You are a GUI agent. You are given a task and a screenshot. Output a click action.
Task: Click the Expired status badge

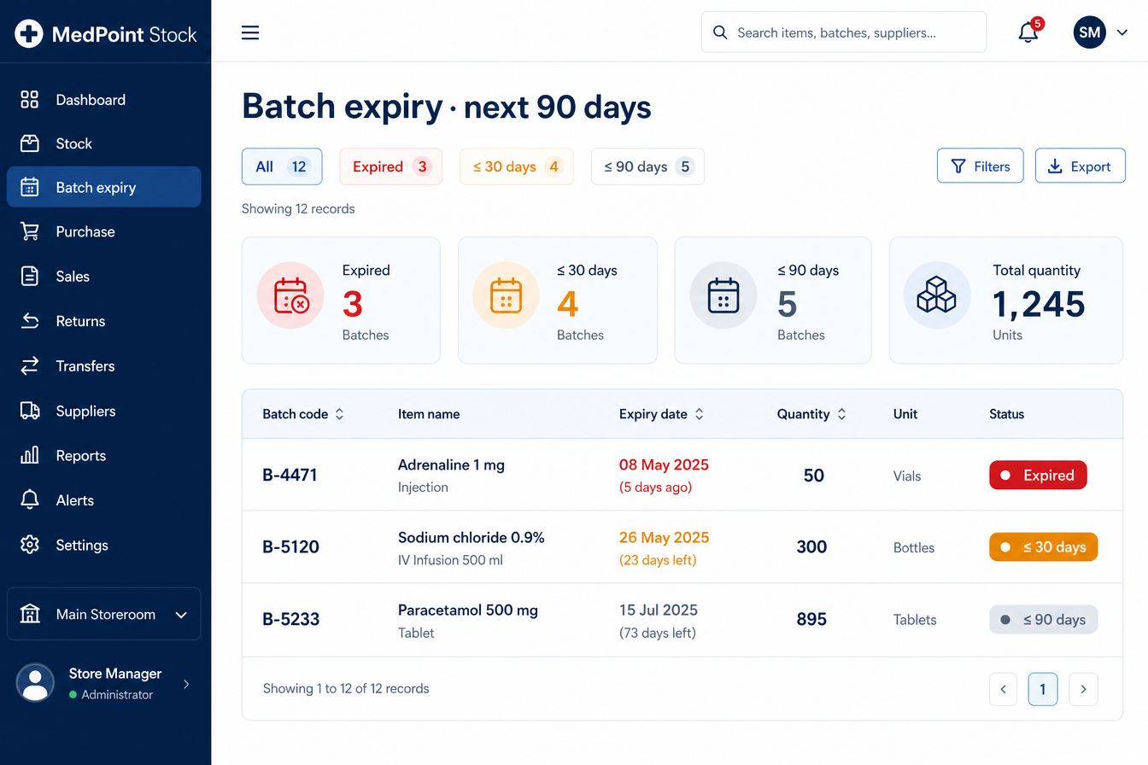1038,476
